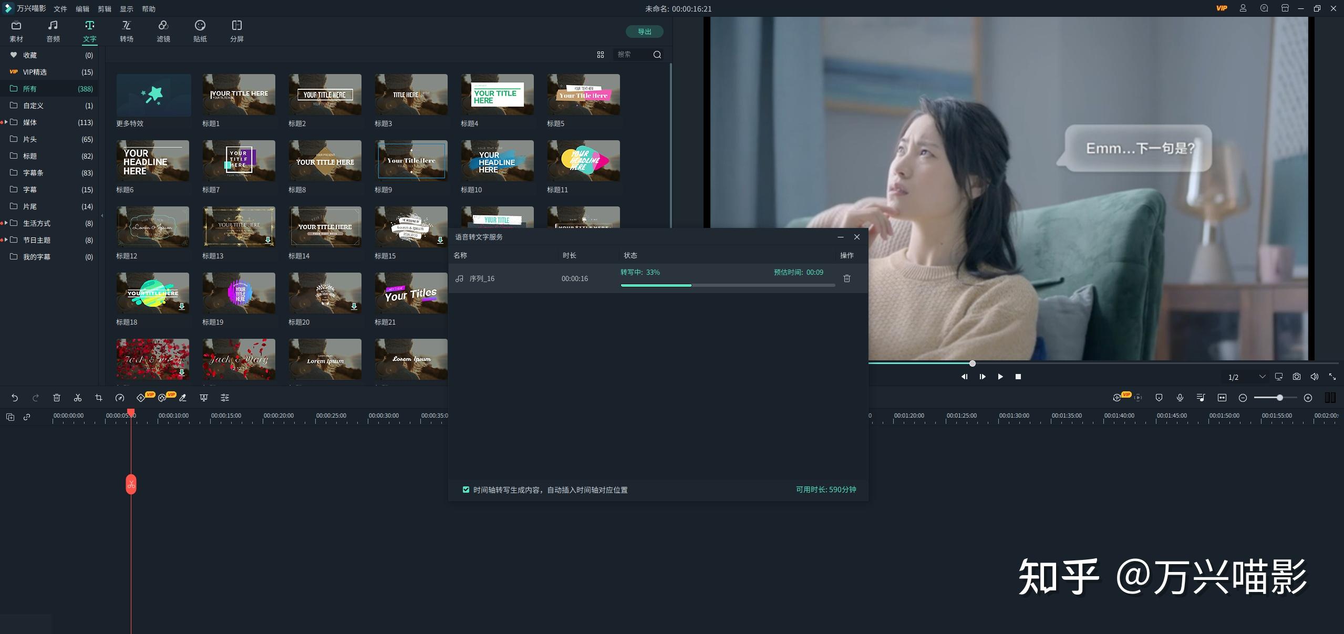1344x634 pixels.
Task: Toggle the timeline link icon
Action: pos(27,417)
